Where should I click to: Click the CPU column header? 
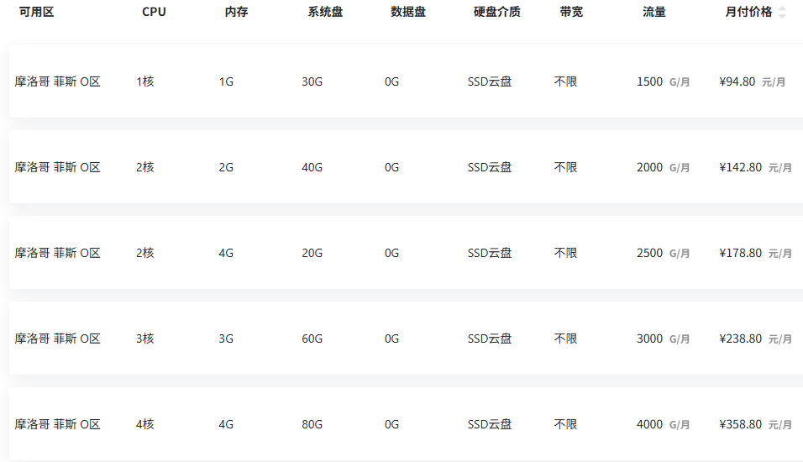pyautogui.click(x=154, y=12)
